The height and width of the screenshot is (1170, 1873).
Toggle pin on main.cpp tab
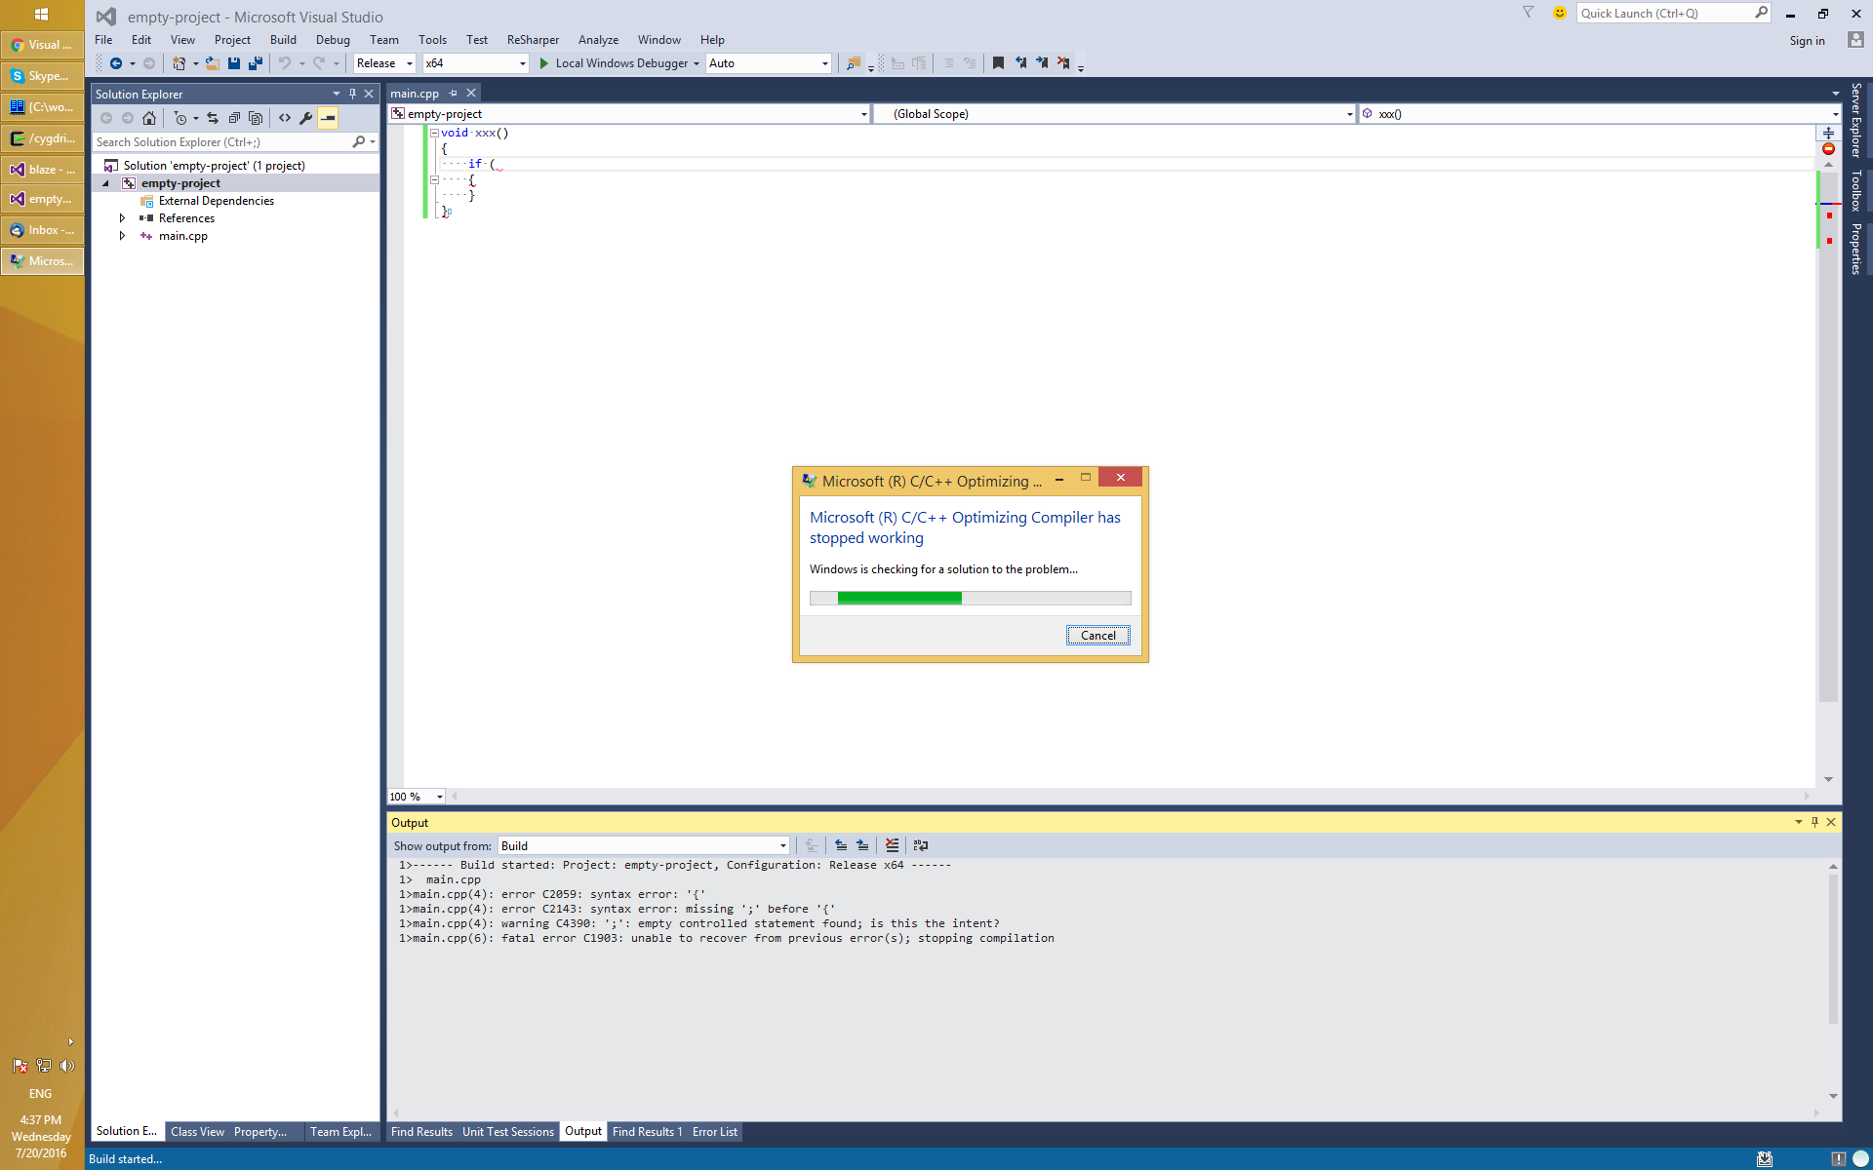point(453,94)
